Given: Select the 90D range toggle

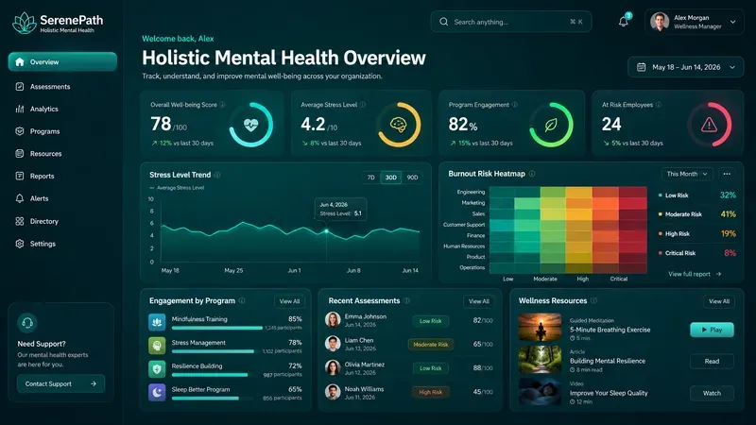Looking at the screenshot, I should pos(412,178).
